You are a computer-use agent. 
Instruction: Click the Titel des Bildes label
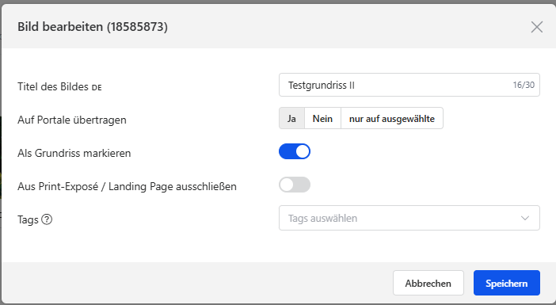[x=53, y=86]
